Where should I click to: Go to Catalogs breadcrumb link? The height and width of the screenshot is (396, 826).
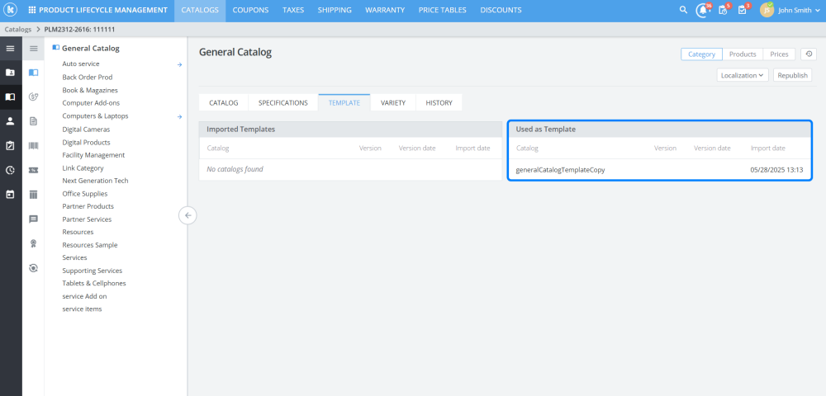coord(18,30)
